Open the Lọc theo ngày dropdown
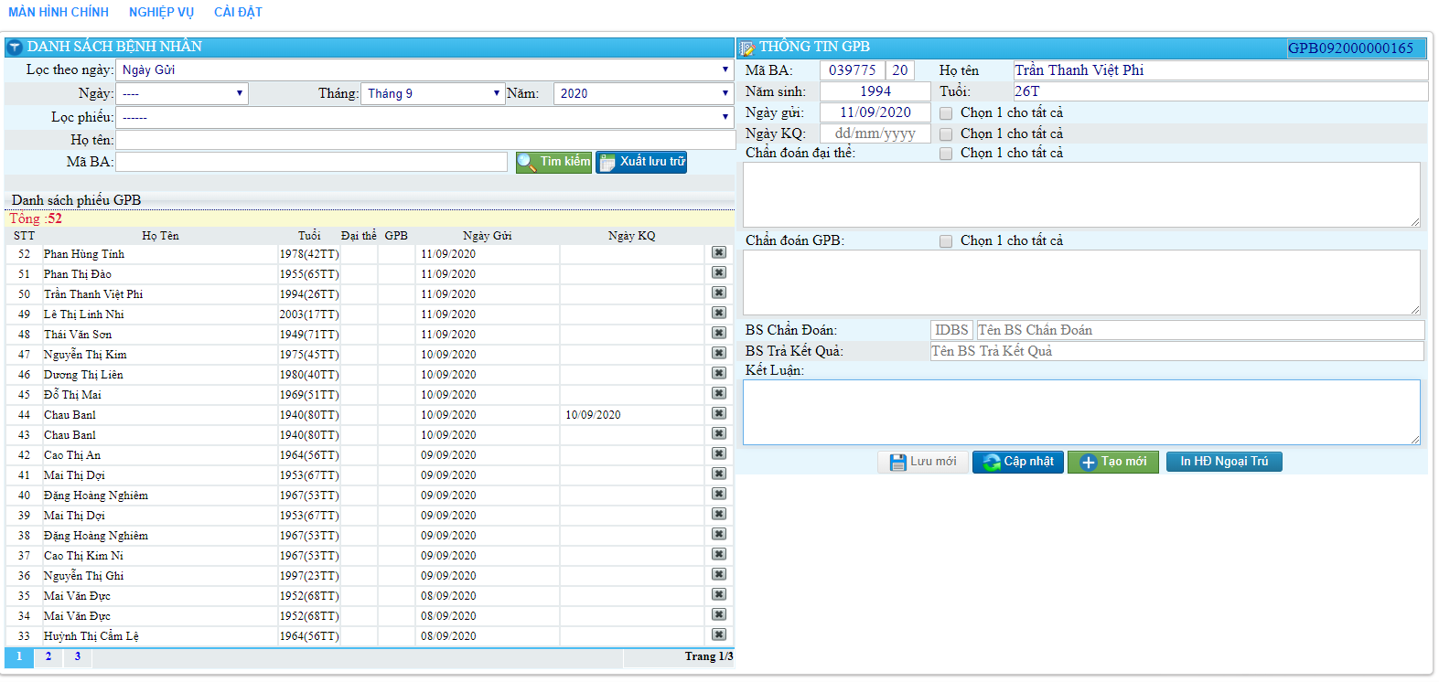This screenshot has width=1439, height=682. pos(424,70)
